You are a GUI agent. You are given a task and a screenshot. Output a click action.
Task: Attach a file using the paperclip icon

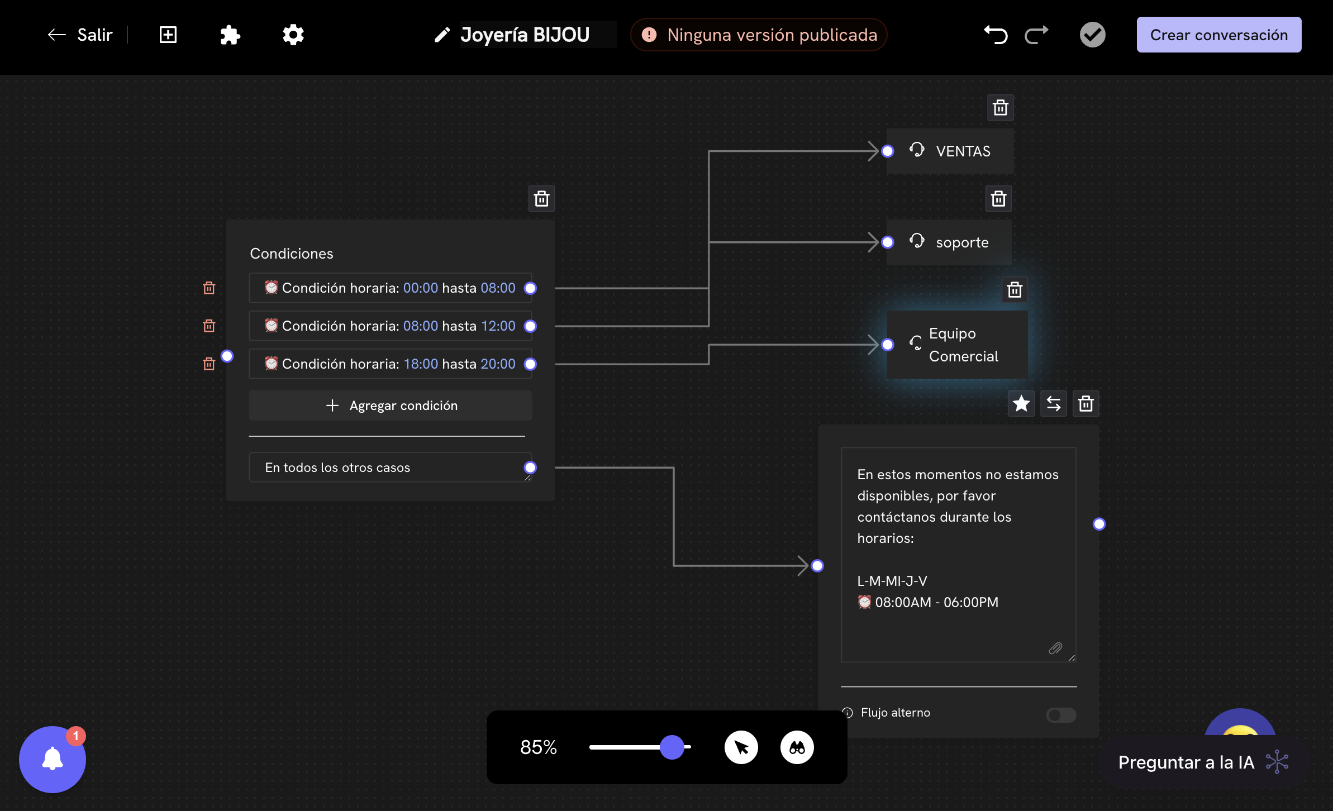click(x=1055, y=648)
